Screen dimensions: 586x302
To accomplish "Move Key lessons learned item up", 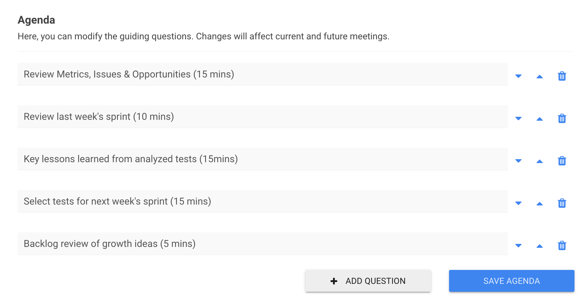I will [540, 161].
